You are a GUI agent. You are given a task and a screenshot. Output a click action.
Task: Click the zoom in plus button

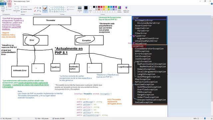211,119
